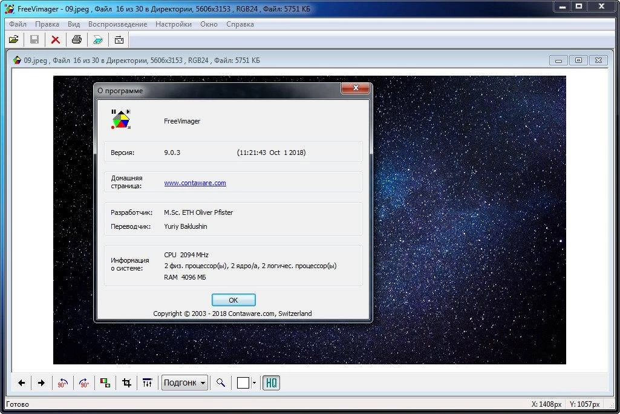Open the sliders adjustment icon
The width and height of the screenshot is (620, 414).
(x=147, y=383)
